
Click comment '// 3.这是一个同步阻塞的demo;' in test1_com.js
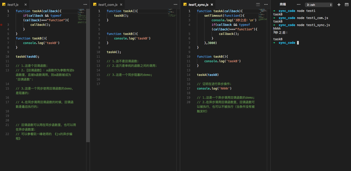(x=130, y=75)
